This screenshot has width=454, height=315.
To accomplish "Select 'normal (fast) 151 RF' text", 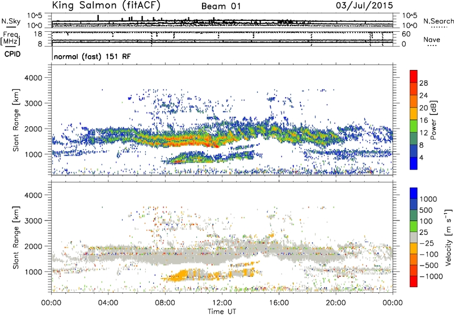I will click(x=92, y=56).
